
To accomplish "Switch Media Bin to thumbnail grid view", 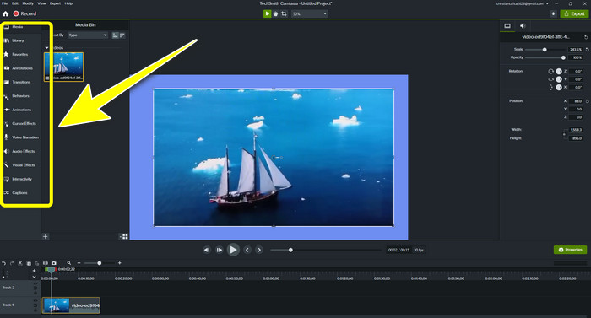I will tap(124, 237).
